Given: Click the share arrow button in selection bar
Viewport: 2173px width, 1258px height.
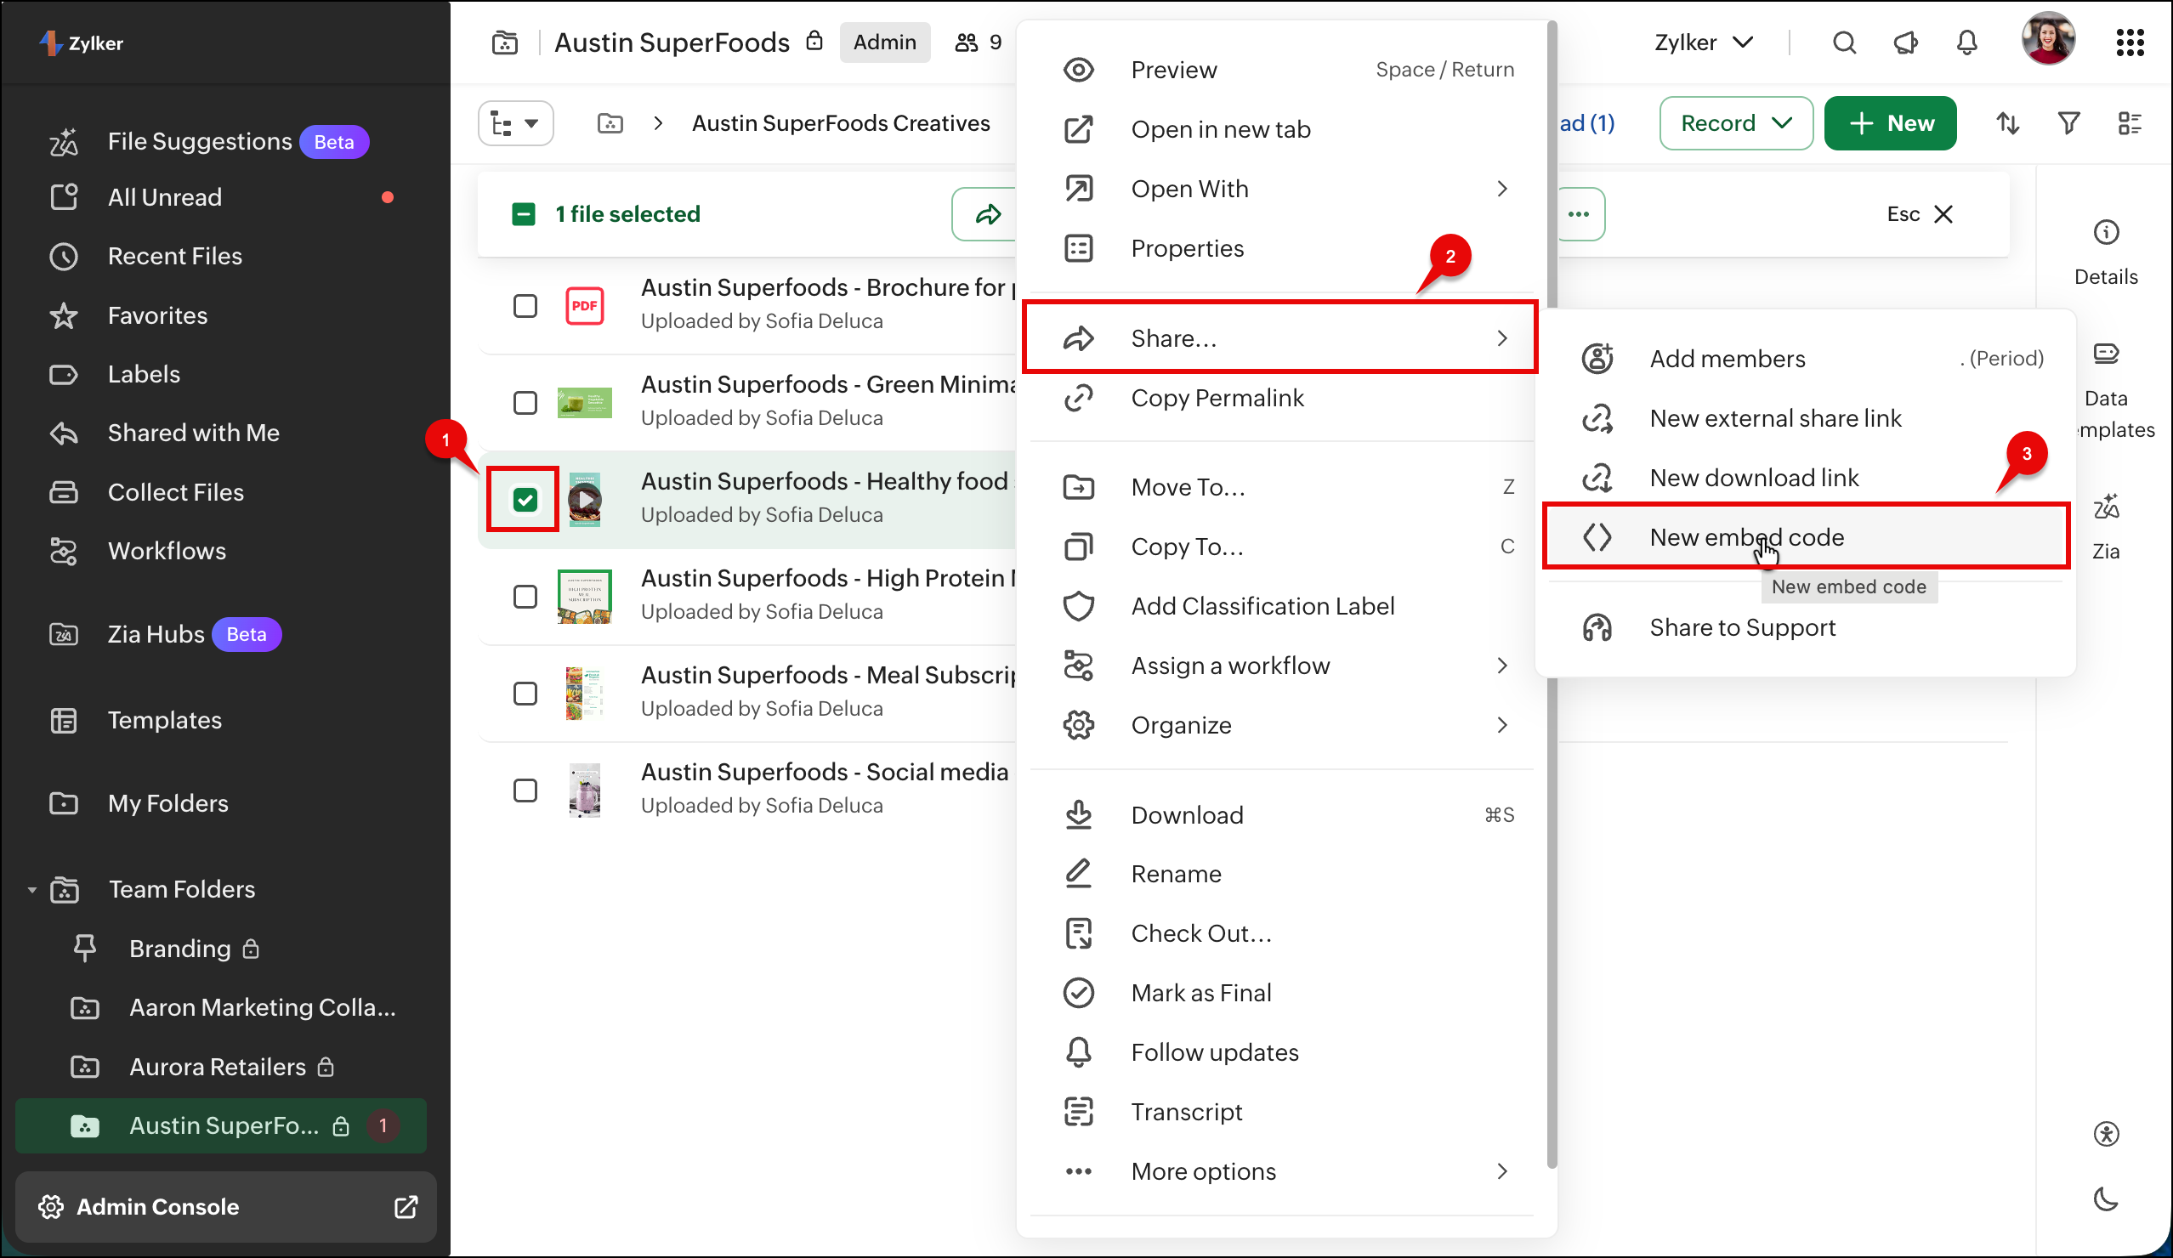Looking at the screenshot, I should click(x=987, y=214).
